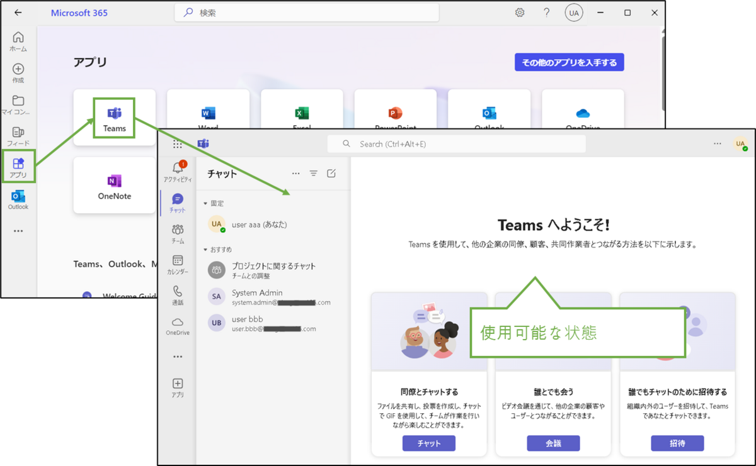Show more apps ellipsis in Microsoft 365 sidebar
This screenshot has height=466, width=756.
18,231
